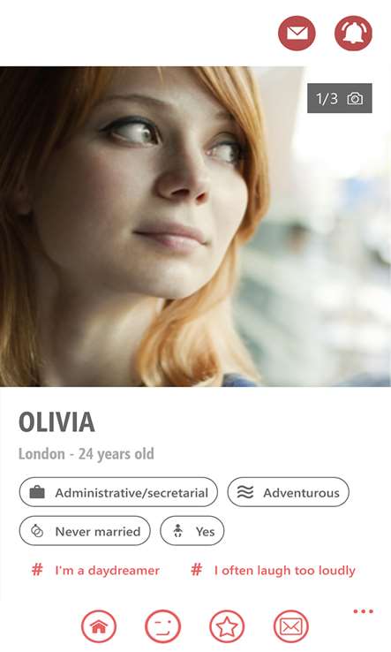Select the Administrative/secretarial job tag
391x652 pixels.
(118, 492)
